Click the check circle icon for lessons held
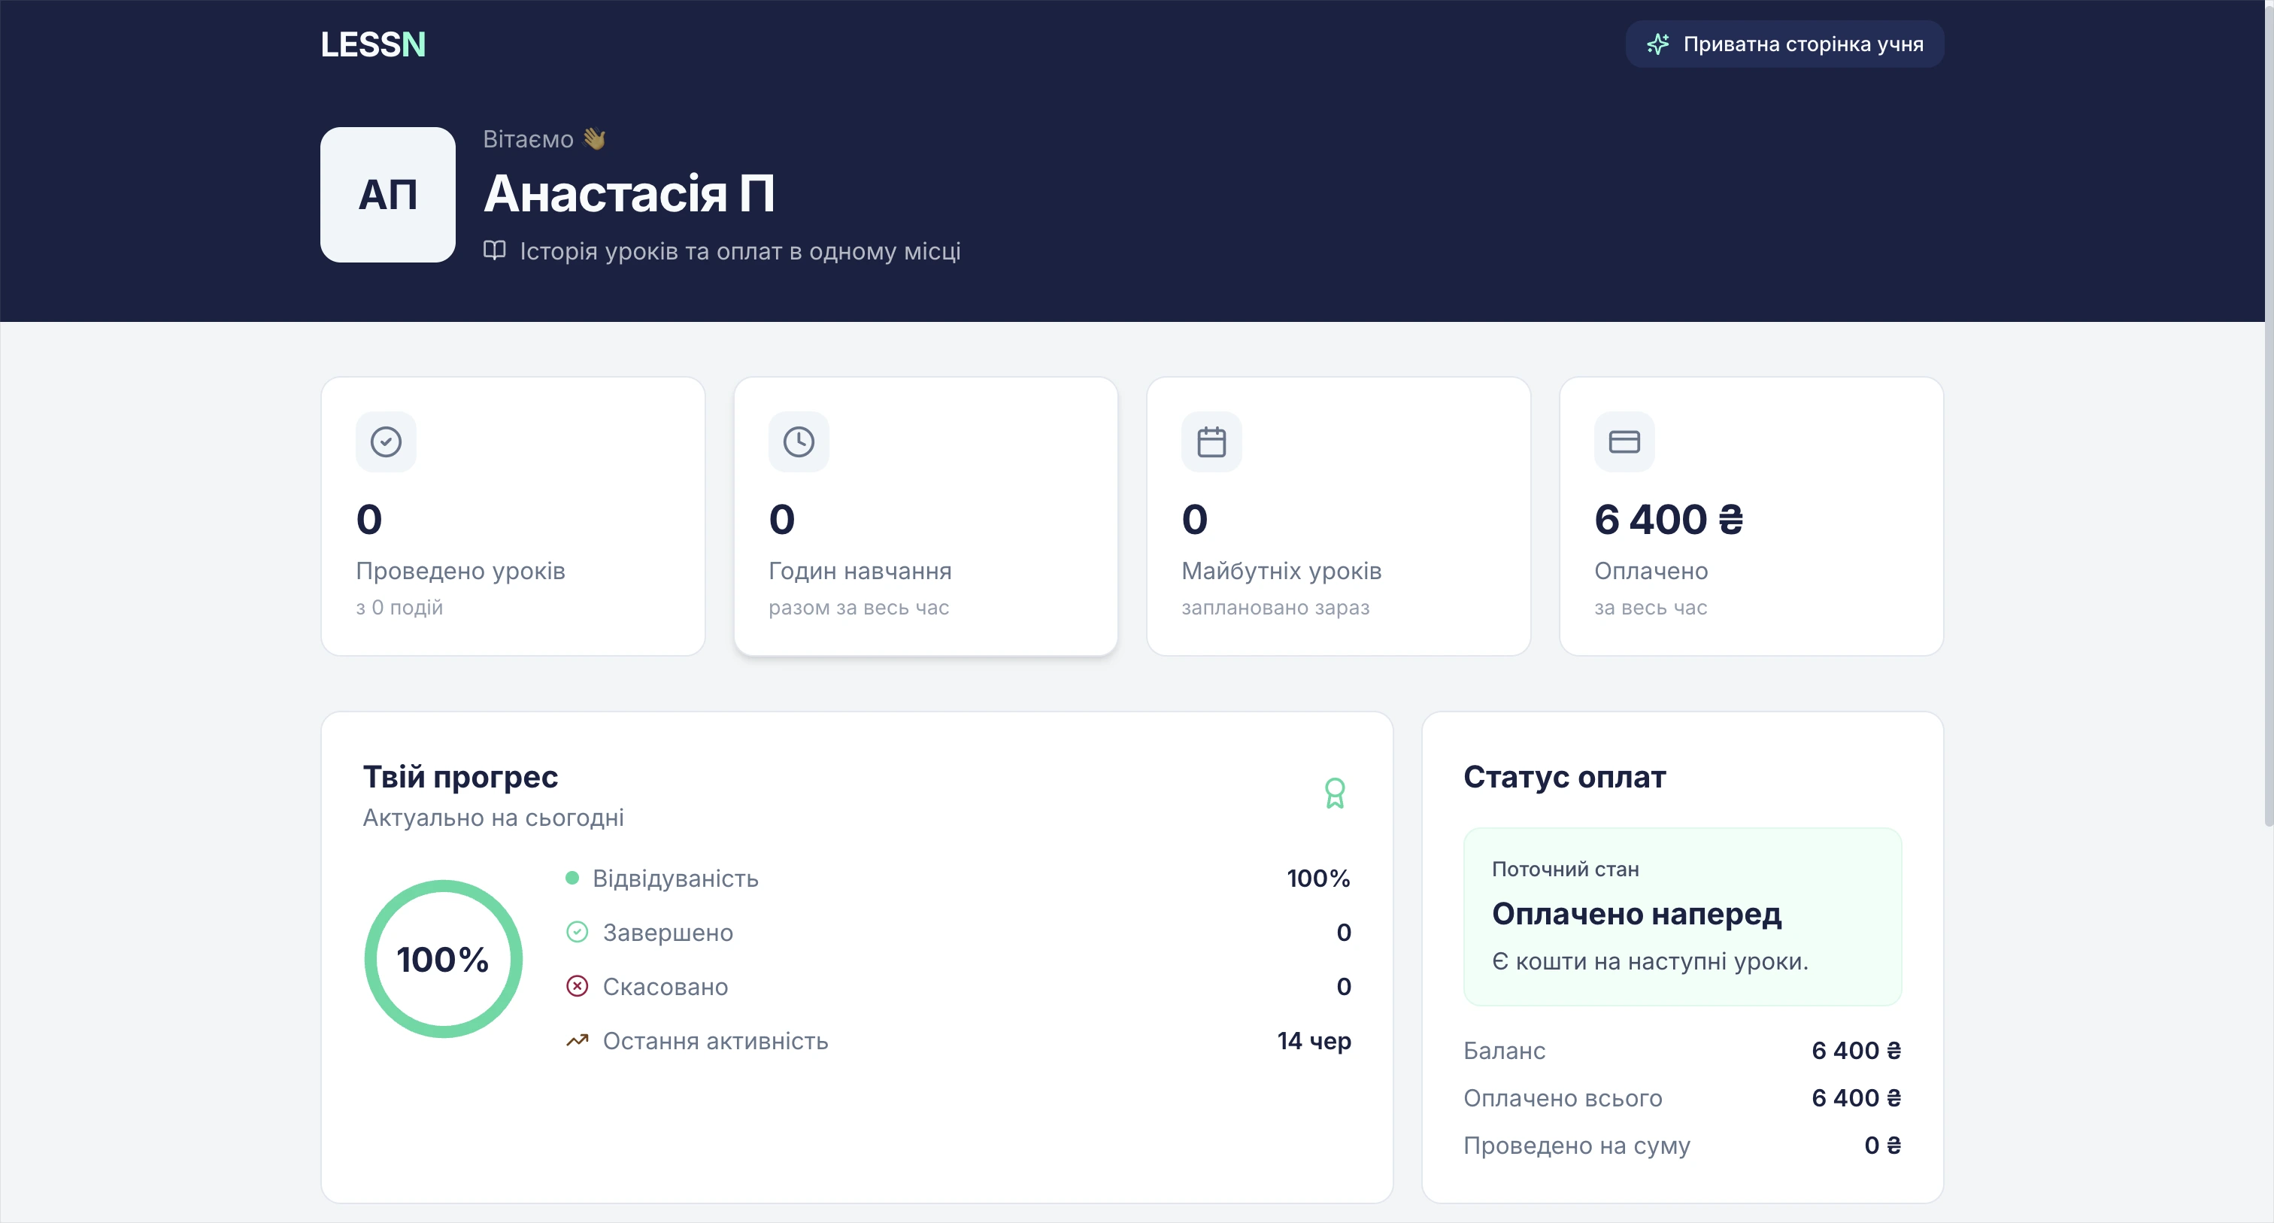 click(x=386, y=442)
